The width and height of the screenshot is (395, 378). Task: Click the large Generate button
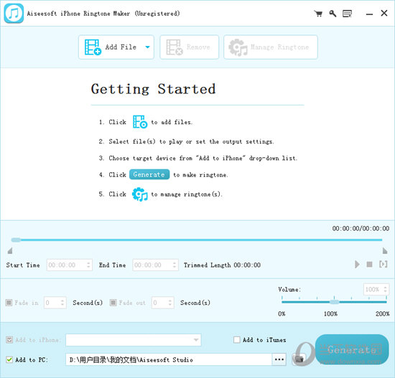coord(352,349)
